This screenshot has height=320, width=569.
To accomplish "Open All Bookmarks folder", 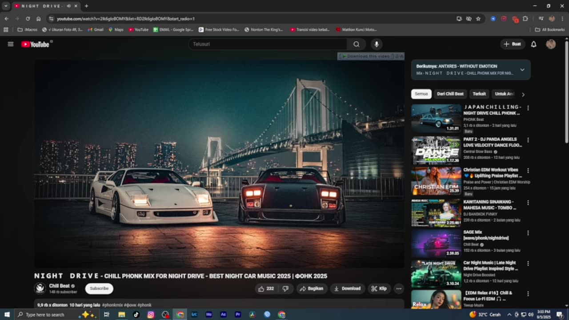I will tap(550, 30).
